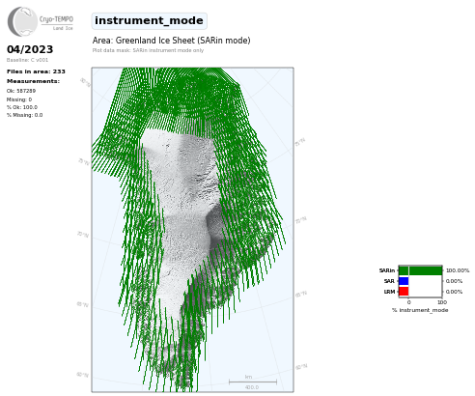Click the Cryo-TEMPO Land Ice wordmark
The image size is (475, 396).
56,22
